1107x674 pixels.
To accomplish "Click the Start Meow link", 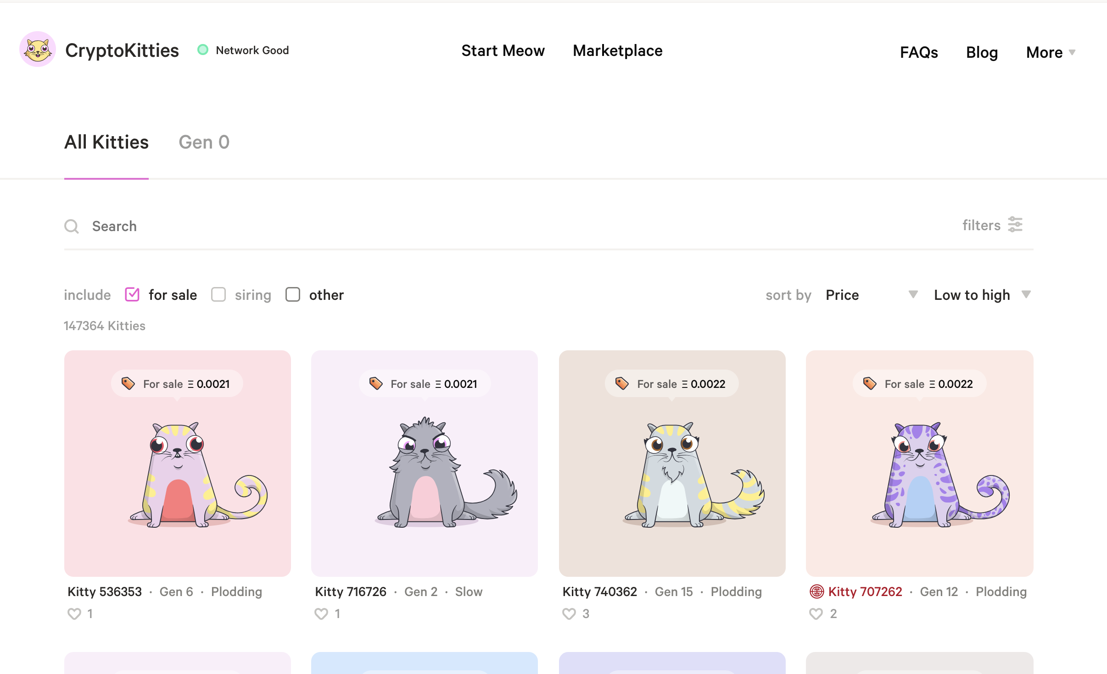I will click(x=503, y=50).
